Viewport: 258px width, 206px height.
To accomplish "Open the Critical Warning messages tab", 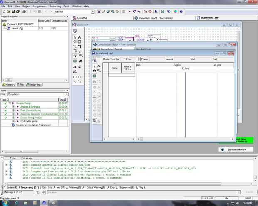I will 95,187.
